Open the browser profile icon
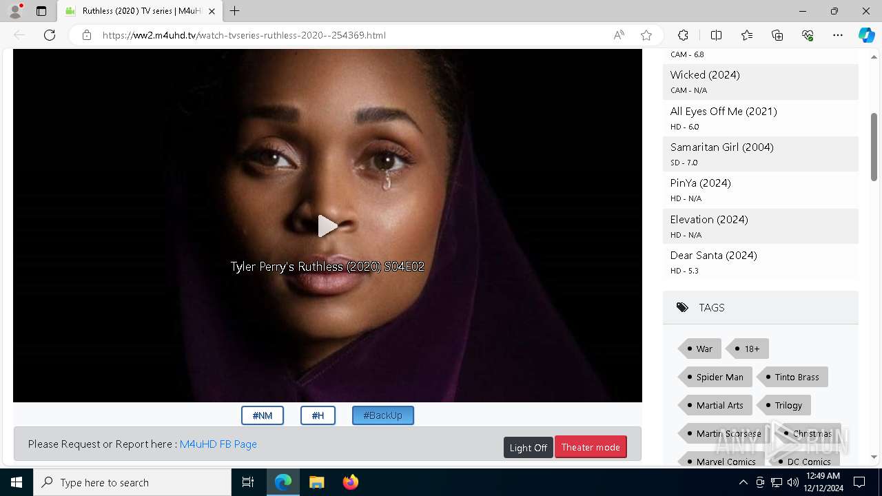Image resolution: width=882 pixels, height=496 pixels. pyautogui.click(x=15, y=11)
